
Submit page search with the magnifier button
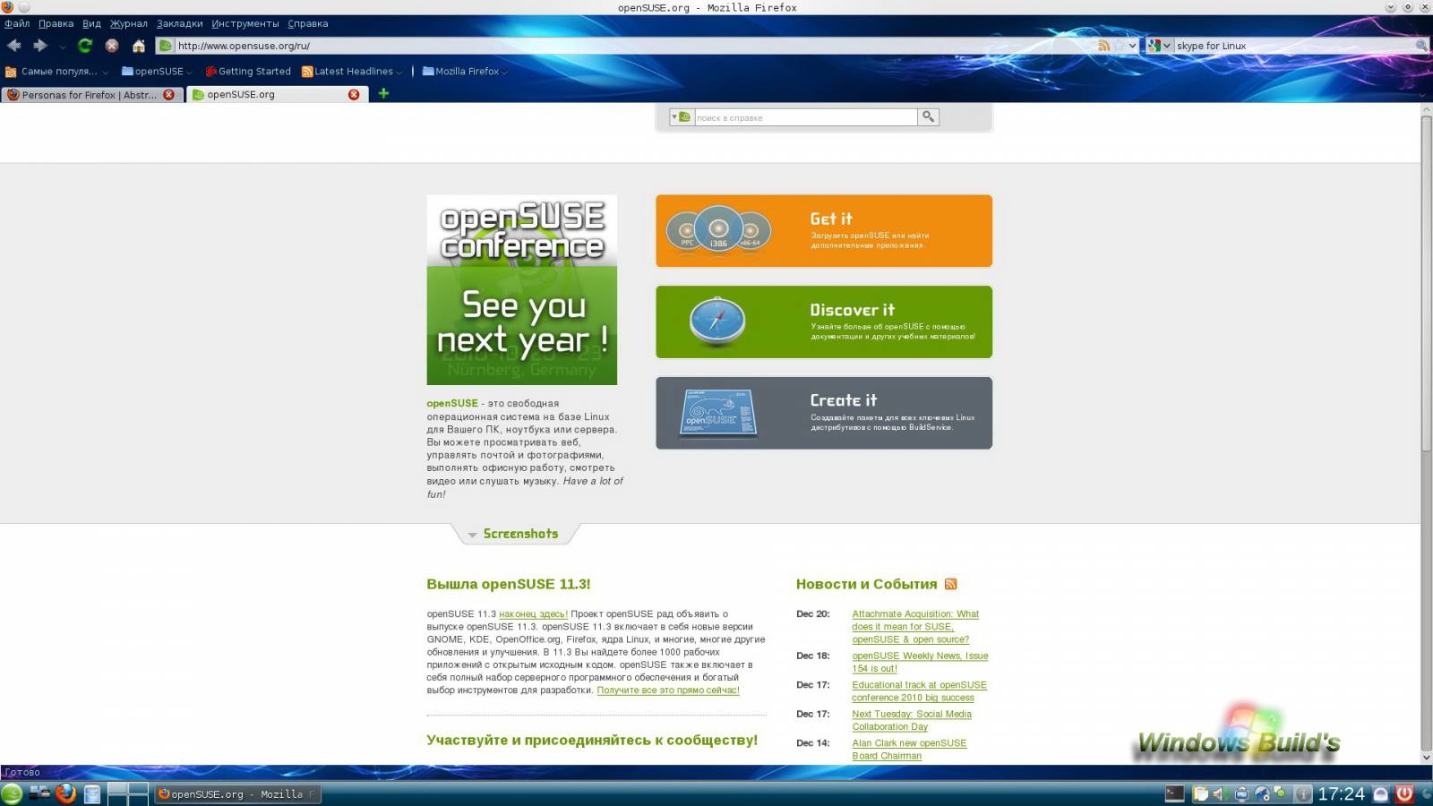929,116
